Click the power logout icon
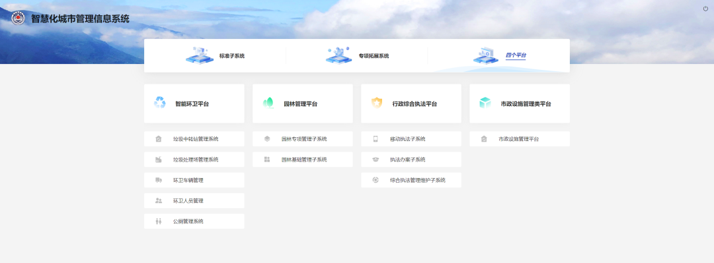714x263 pixels. (x=706, y=9)
